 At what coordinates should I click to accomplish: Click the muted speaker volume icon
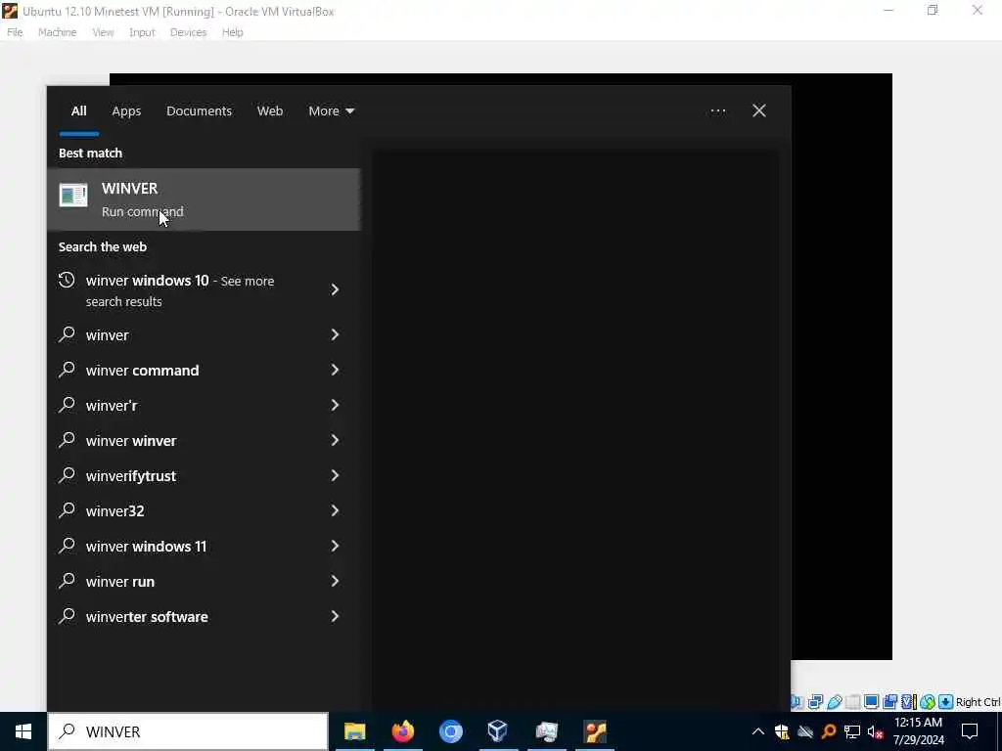tap(876, 732)
